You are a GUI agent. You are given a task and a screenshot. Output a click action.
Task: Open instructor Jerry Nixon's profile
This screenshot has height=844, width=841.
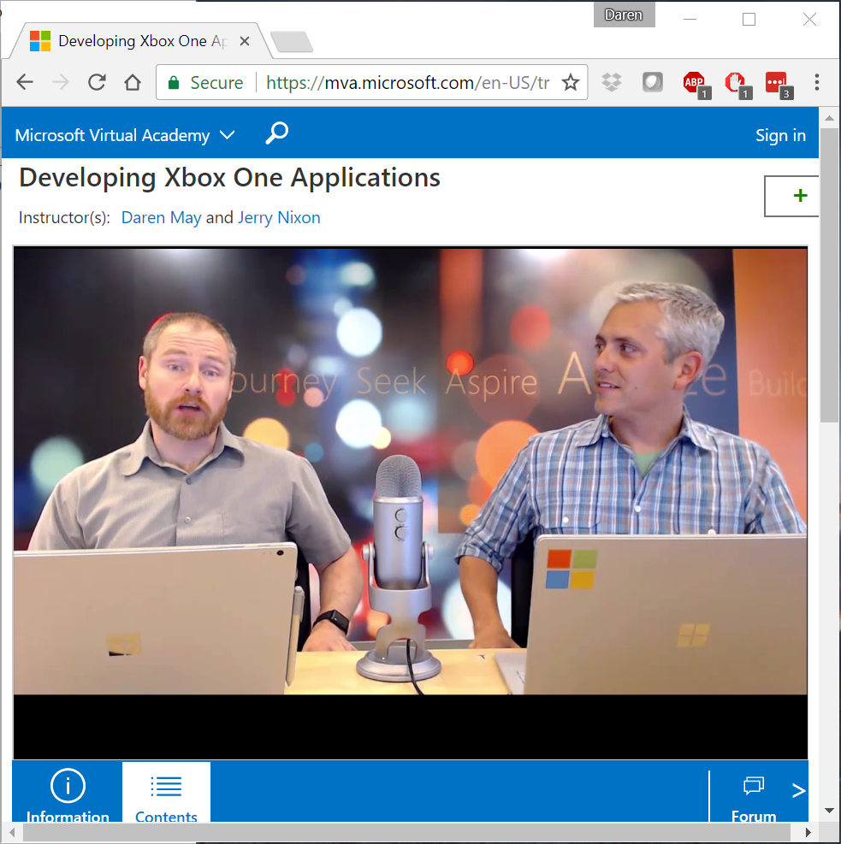pos(279,217)
